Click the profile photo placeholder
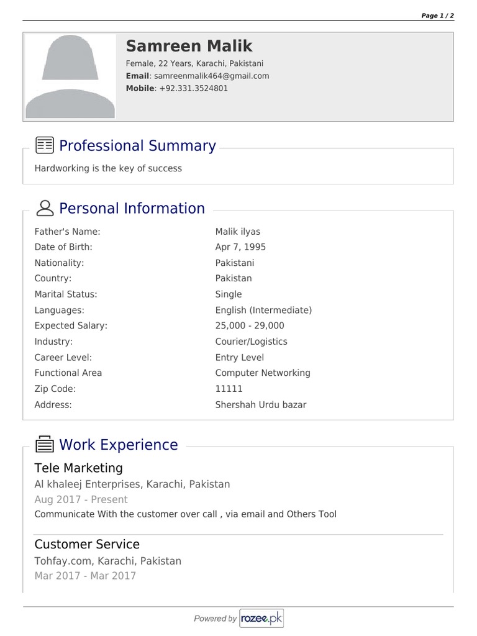The width and height of the screenshot is (477, 636). [x=70, y=76]
